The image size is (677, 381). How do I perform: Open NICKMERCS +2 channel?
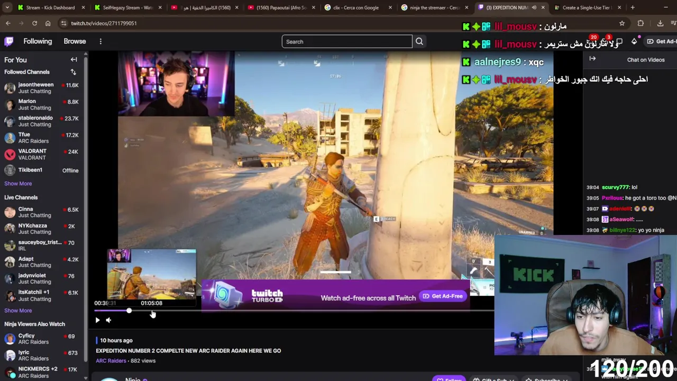pyautogui.click(x=41, y=372)
